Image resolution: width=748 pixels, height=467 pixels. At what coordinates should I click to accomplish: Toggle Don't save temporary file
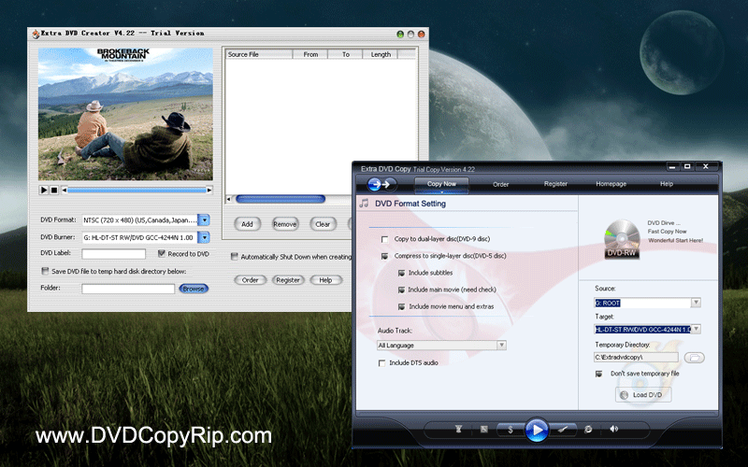(x=598, y=374)
